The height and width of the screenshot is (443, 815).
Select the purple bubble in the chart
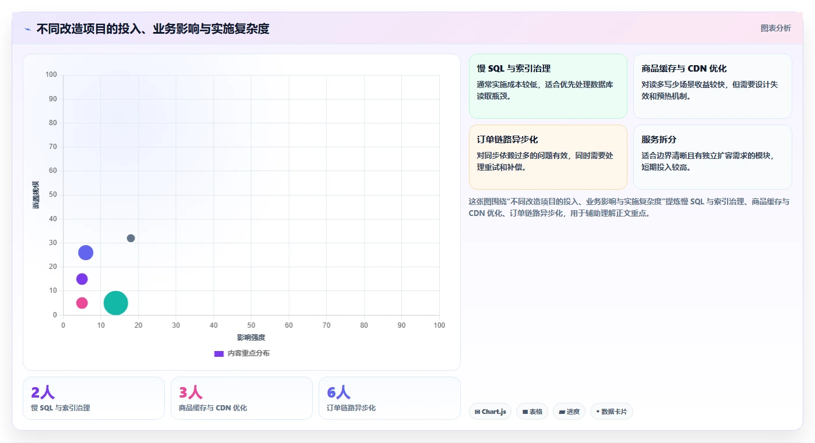pos(82,279)
